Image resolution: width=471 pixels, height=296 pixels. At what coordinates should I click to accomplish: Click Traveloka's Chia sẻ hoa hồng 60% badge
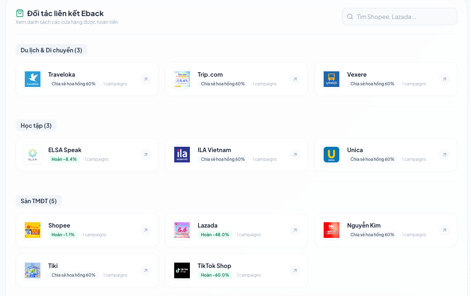coord(73,84)
